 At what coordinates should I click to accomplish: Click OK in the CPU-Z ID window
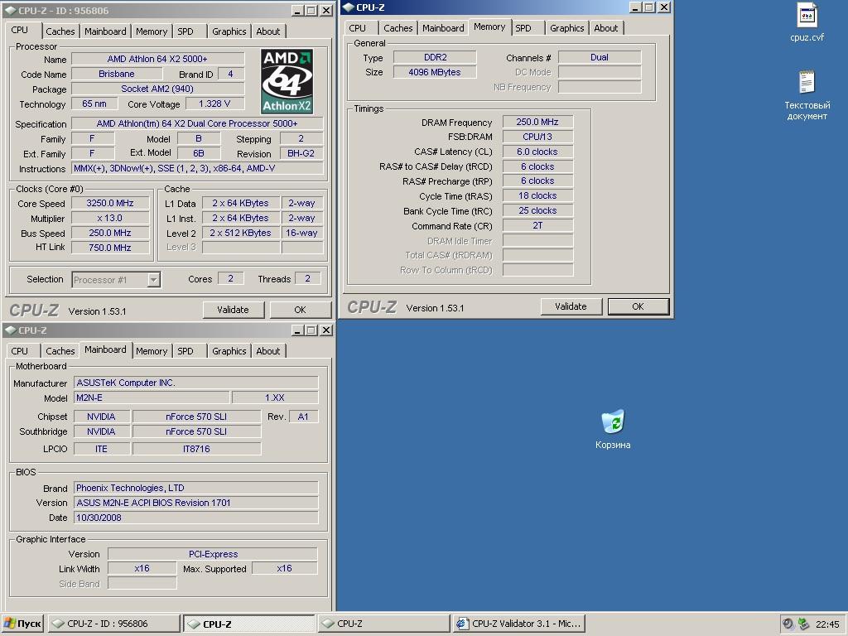300,310
